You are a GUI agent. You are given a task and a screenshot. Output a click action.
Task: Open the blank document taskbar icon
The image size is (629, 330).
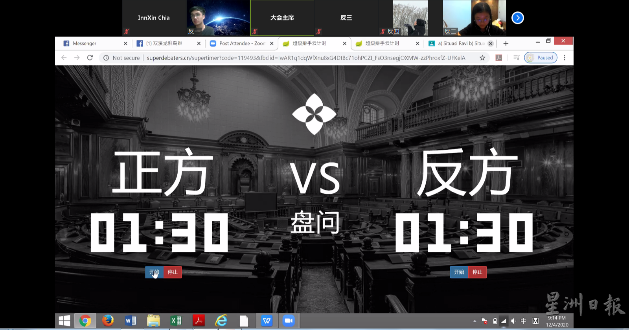(244, 321)
